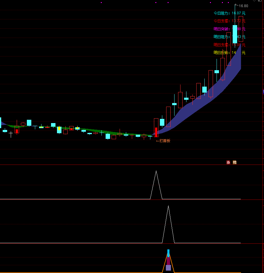Click the ←打首板 signal annotation
264x273 pixels.
coord(163,141)
